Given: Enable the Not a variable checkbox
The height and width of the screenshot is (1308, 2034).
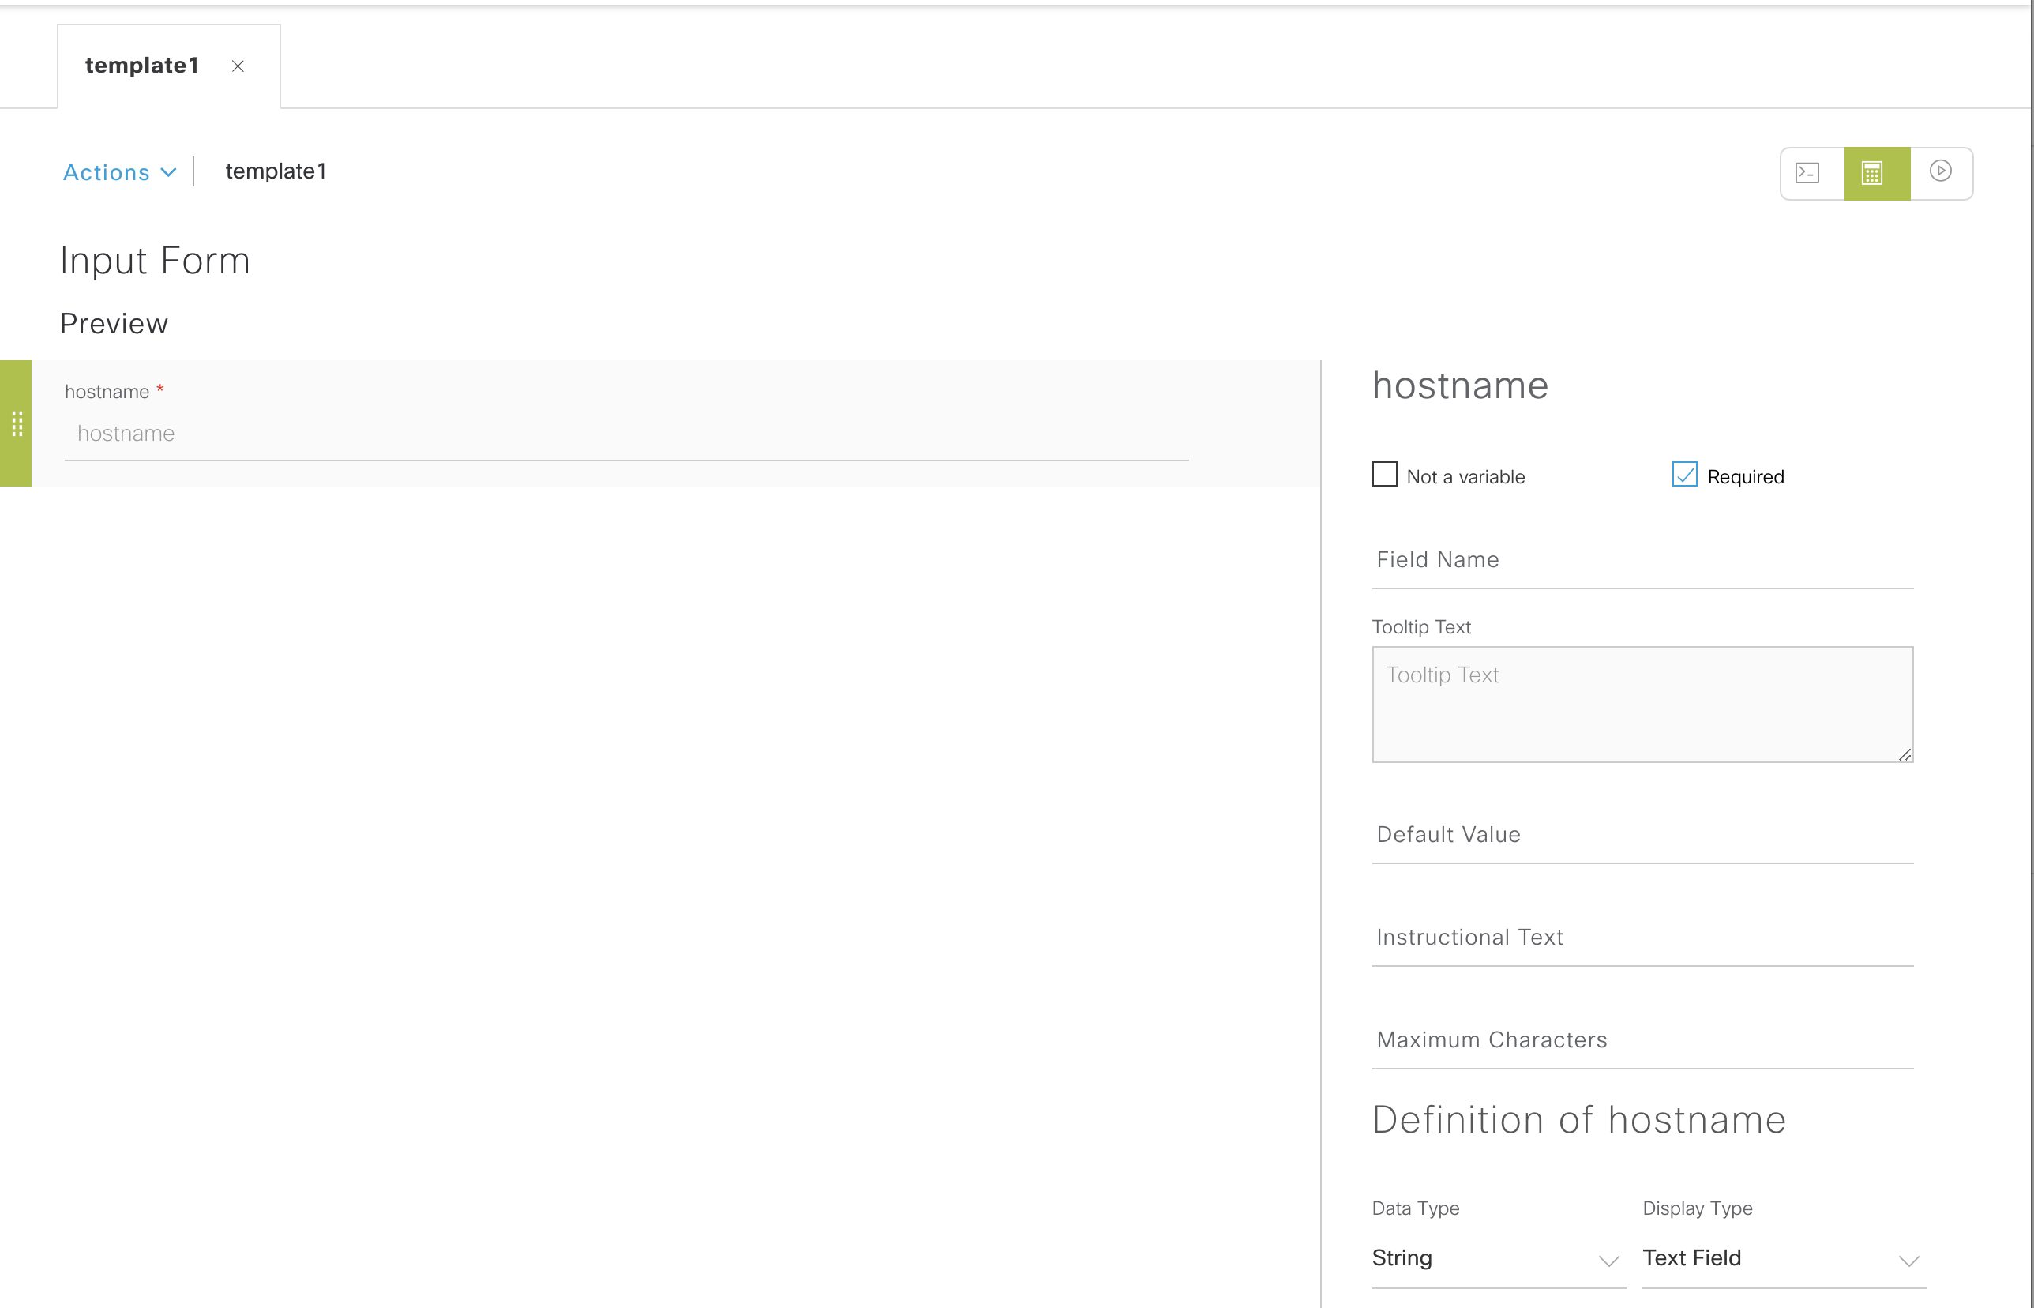Looking at the screenshot, I should 1385,474.
